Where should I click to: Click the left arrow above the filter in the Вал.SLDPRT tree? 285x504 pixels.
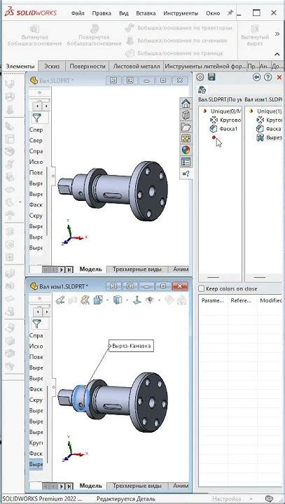tap(39, 105)
